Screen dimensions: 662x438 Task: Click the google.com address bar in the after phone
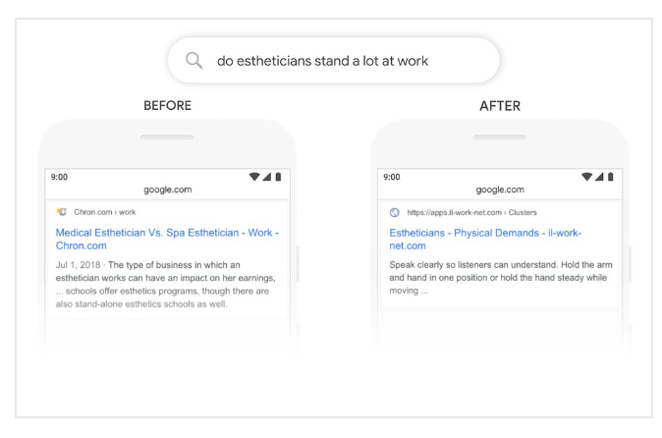click(500, 190)
